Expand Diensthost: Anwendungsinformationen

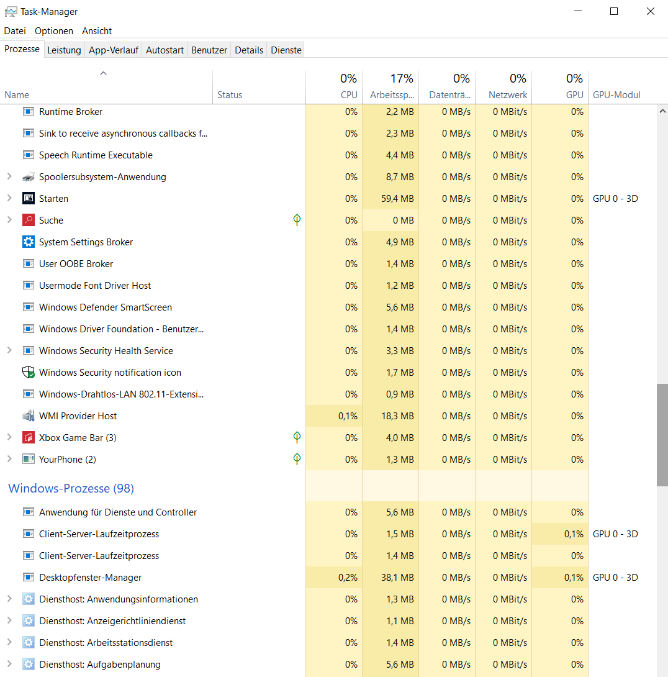click(x=9, y=598)
